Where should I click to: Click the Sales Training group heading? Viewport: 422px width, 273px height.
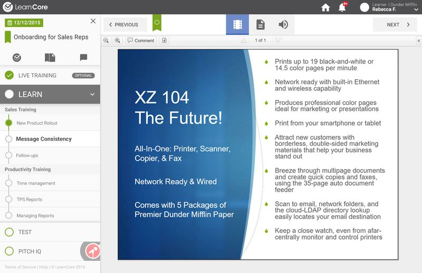[21, 110]
